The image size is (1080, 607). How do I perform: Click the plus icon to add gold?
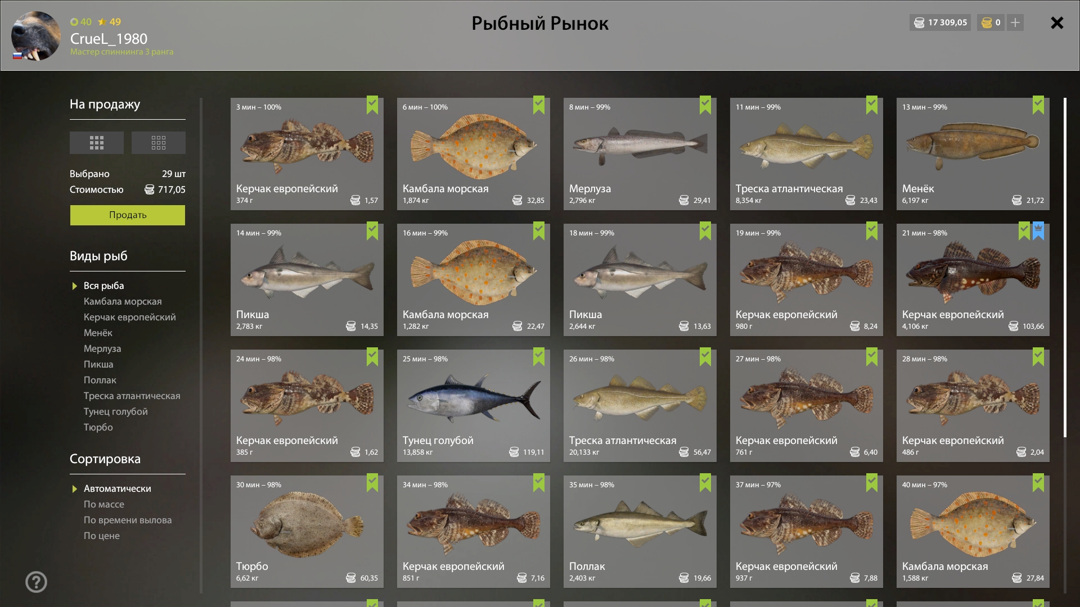point(1015,22)
